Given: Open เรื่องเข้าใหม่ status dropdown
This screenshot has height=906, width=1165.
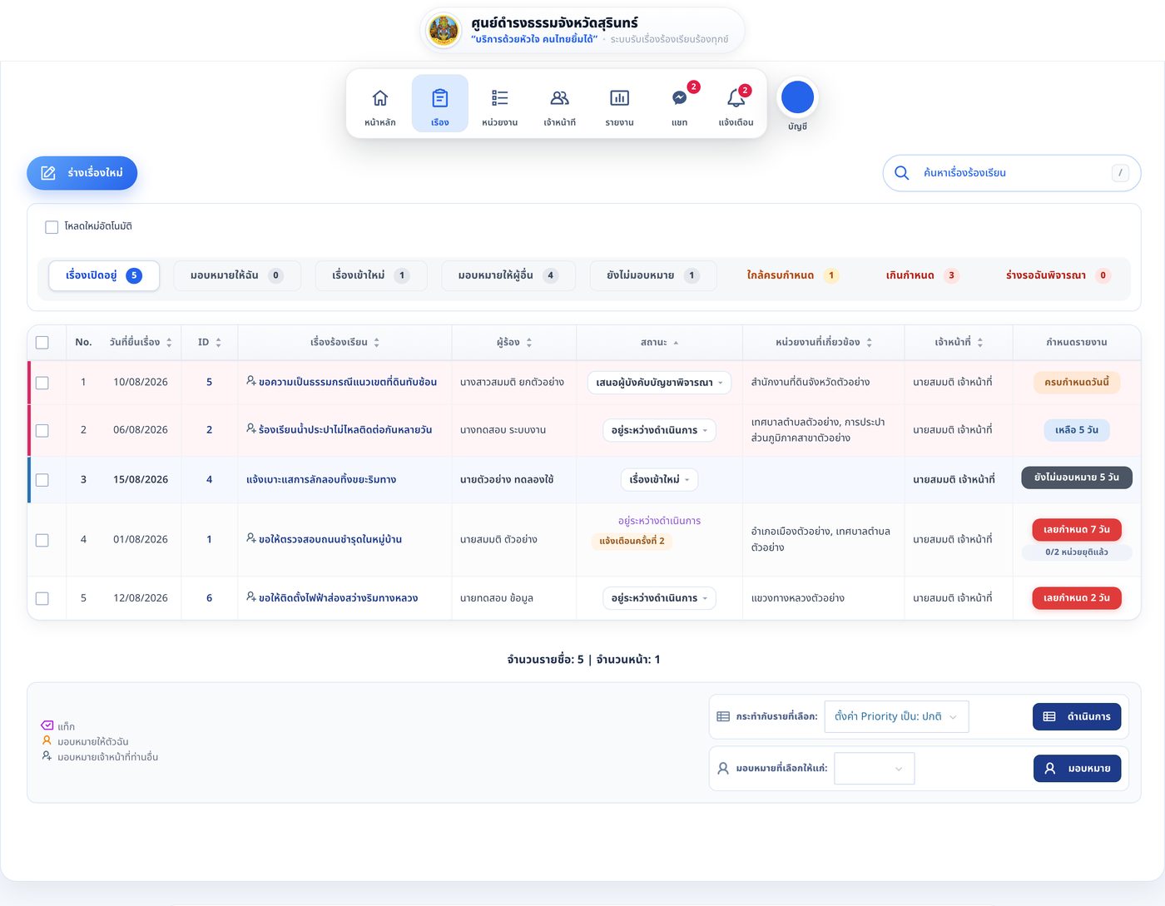Looking at the screenshot, I should 659,479.
